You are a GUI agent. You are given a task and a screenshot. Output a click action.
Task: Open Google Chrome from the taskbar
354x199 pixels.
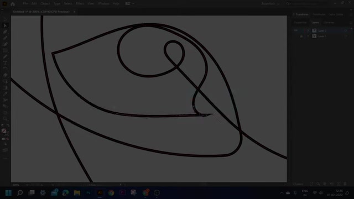111,193
